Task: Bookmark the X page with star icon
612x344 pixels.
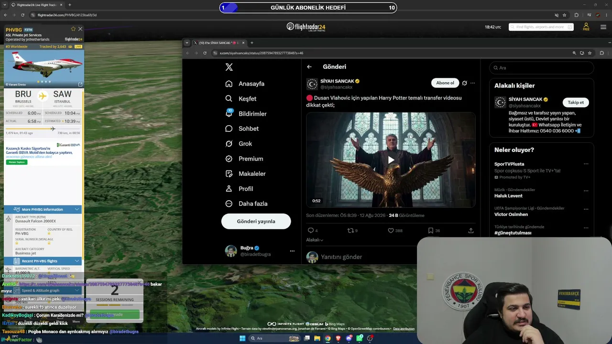Action: pos(590,53)
